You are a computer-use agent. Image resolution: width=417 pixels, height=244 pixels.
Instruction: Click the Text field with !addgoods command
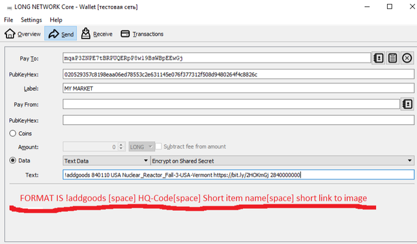(238, 174)
